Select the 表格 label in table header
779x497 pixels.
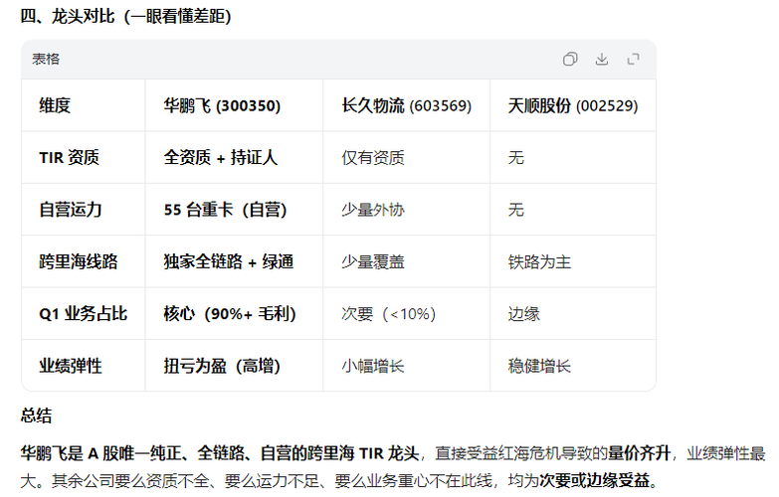(46, 59)
